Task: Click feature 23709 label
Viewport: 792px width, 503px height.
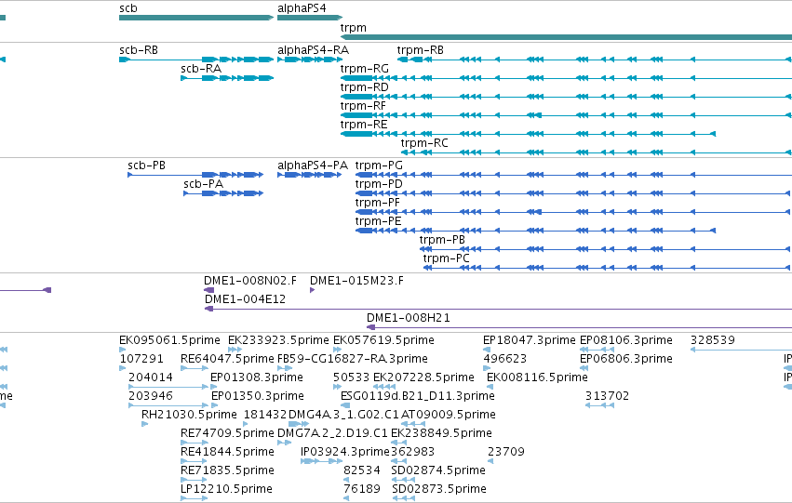Action: tap(506, 453)
